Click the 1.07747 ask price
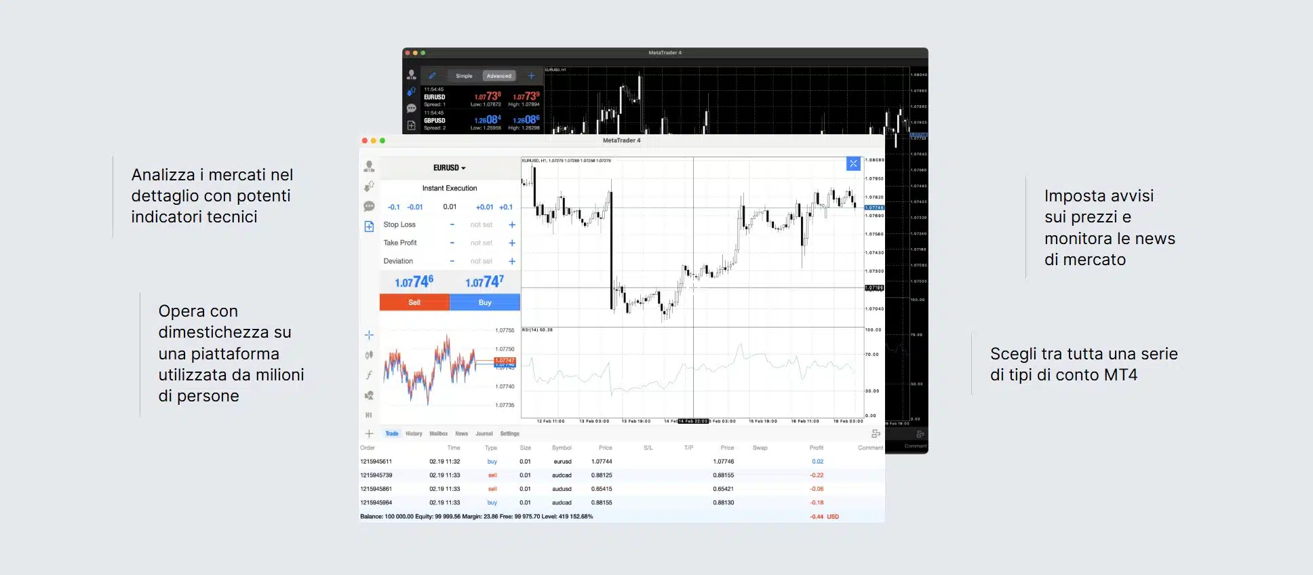Image resolution: width=1313 pixels, height=575 pixels. [x=485, y=281]
